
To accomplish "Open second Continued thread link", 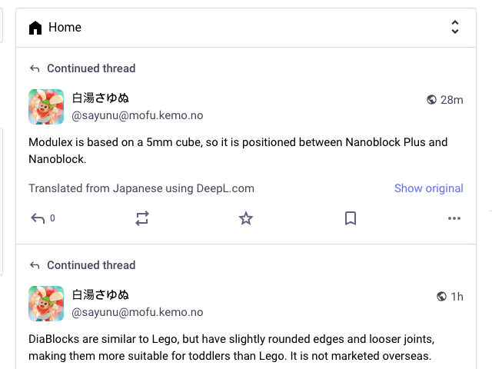I will [x=91, y=265].
